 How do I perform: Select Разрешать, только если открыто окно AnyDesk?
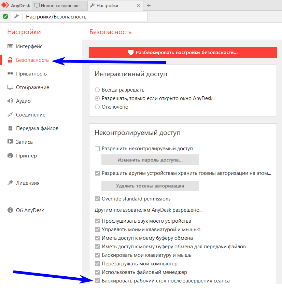click(x=97, y=98)
